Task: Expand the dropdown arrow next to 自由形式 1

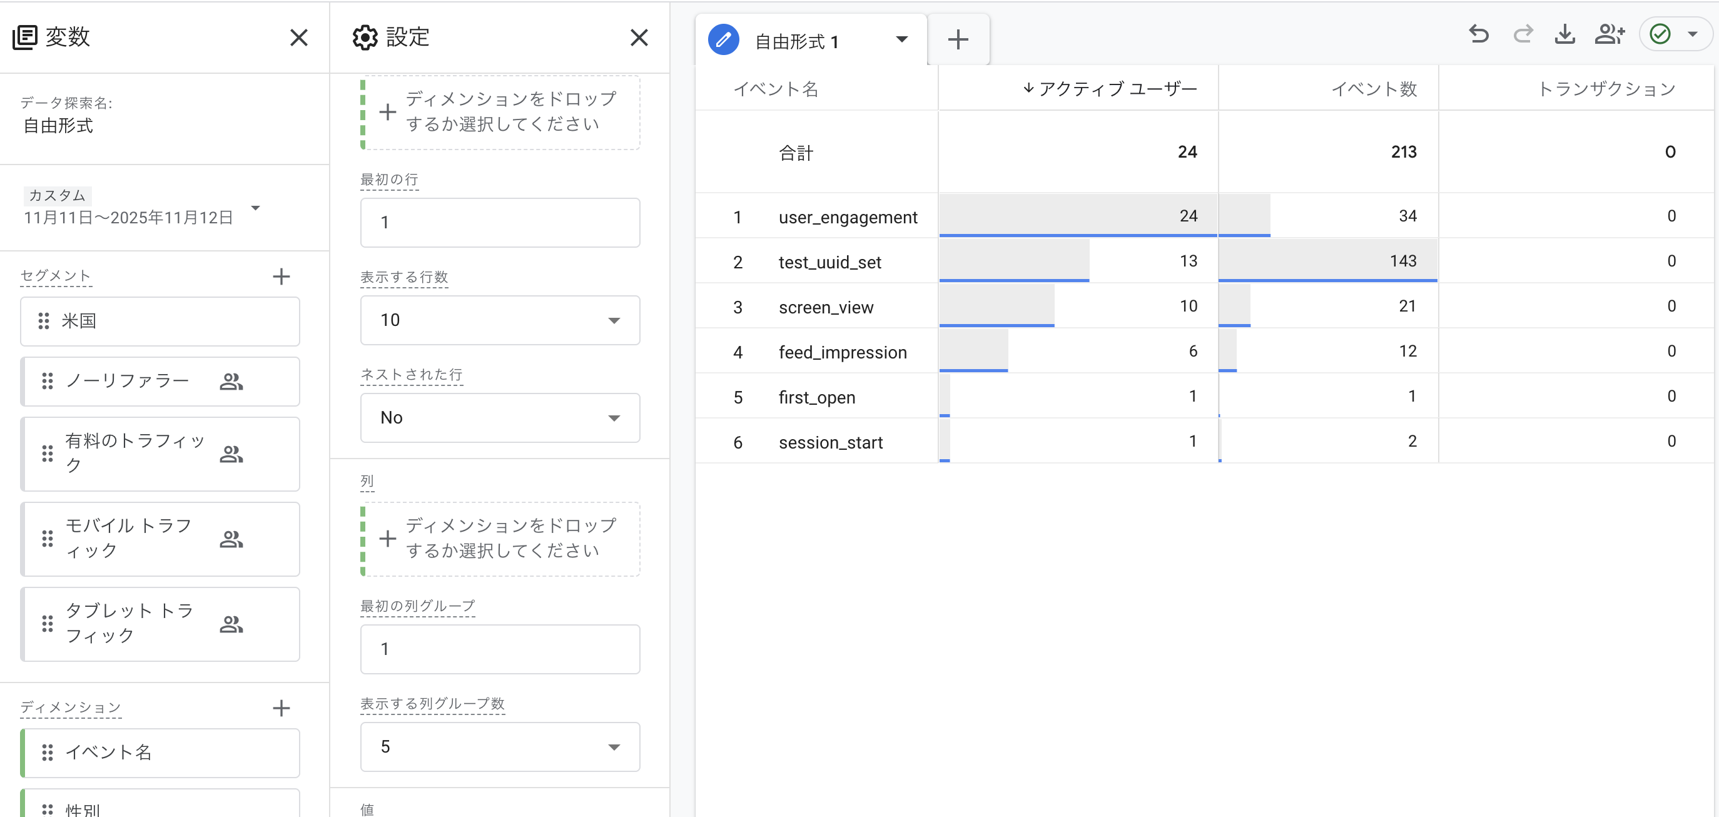Action: pos(902,39)
